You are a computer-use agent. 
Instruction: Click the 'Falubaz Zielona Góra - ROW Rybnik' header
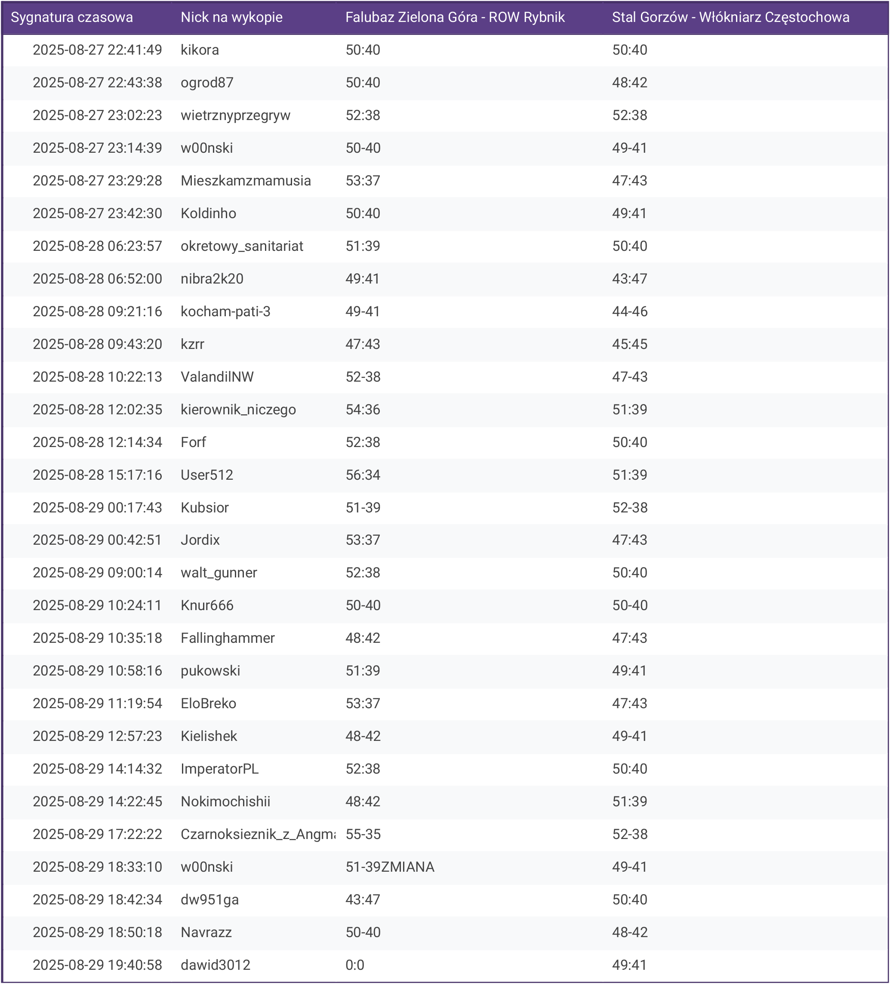click(455, 18)
